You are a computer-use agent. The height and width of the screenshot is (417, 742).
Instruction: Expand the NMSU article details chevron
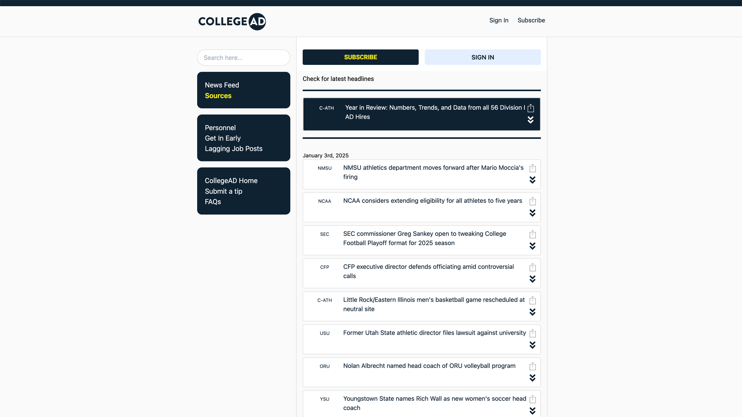(532, 180)
